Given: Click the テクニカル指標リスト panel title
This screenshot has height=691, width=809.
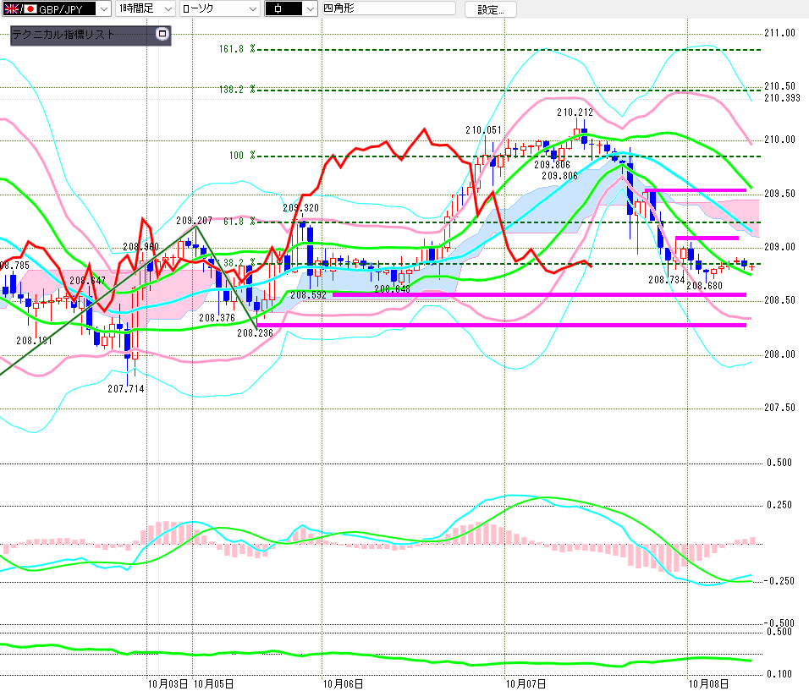Looking at the screenshot, I should [63, 35].
